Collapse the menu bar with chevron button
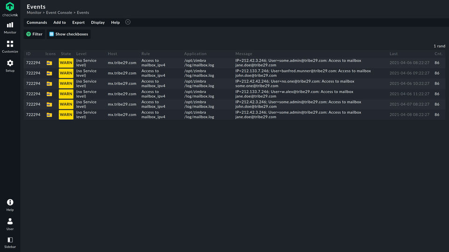The height and width of the screenshot is (252, 449). (x=128, y=22)
